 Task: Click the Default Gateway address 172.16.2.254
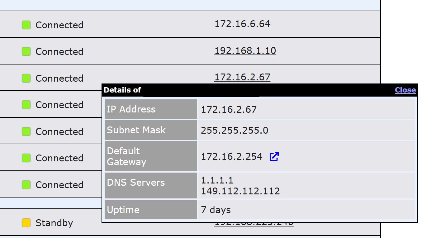tap(231, 156)
